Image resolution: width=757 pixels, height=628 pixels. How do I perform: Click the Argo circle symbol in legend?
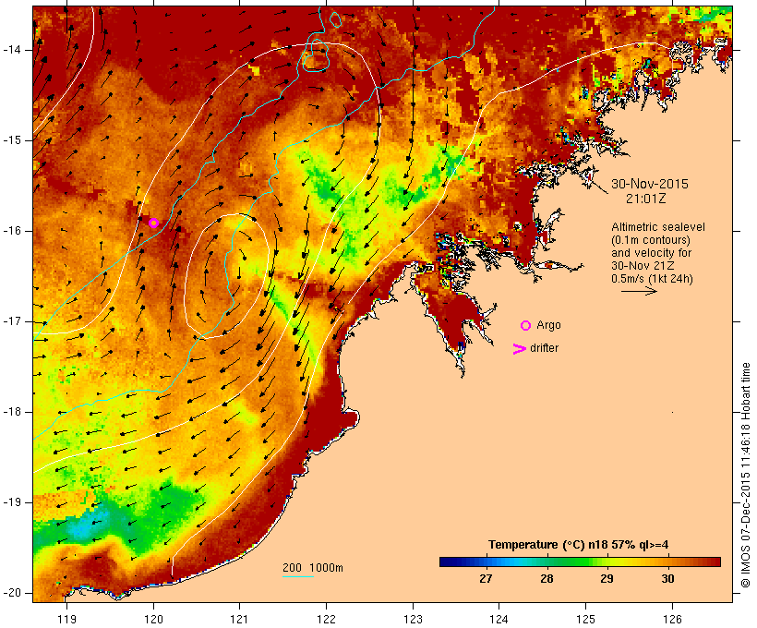coord(526,326)
